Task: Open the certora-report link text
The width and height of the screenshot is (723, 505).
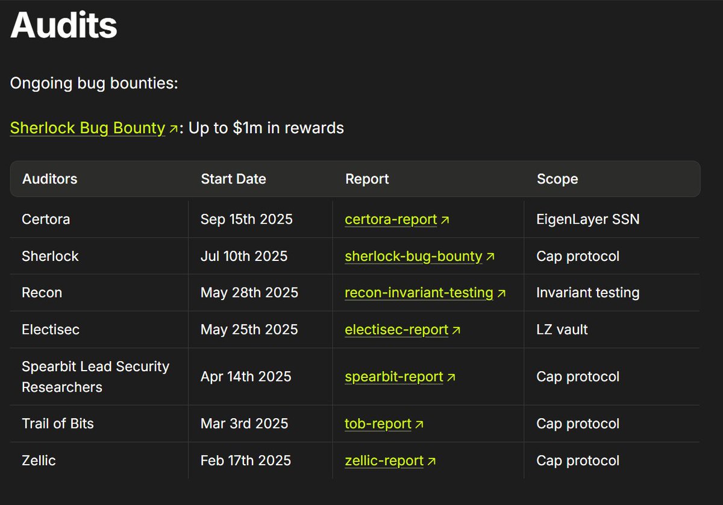Action: [x=390, y=219]
